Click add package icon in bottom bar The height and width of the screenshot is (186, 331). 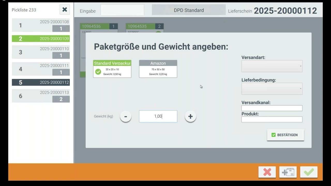288,172
